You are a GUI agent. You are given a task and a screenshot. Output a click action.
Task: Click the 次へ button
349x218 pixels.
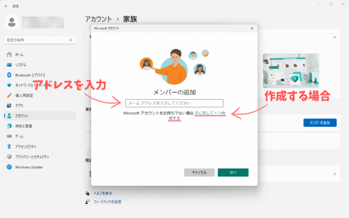[233, 172]
